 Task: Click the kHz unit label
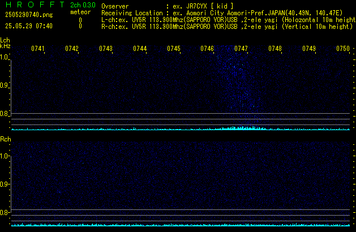point(5,46)
